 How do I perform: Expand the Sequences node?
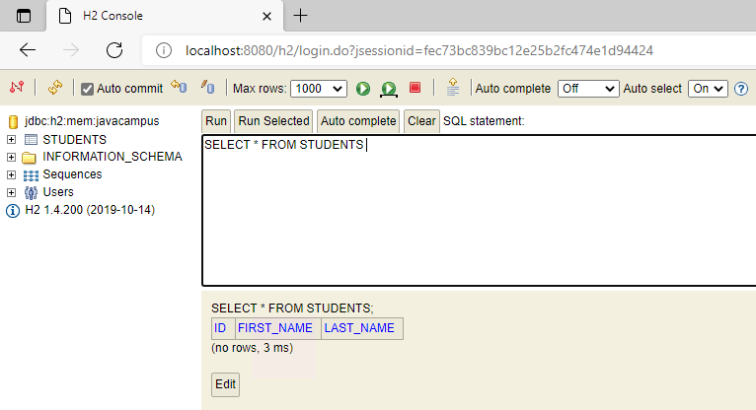tap(11, 174)
